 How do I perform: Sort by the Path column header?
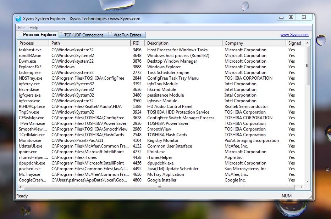90,43
